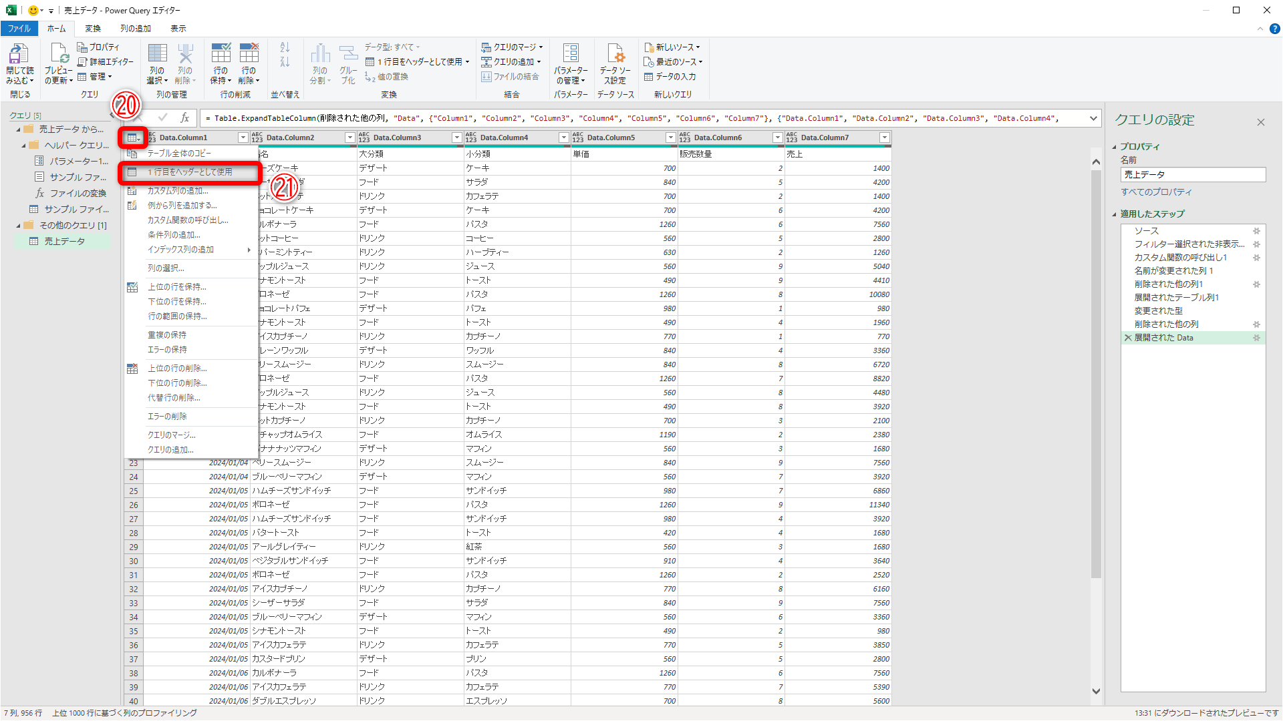Click the Refresh Preview (プレビューの更新) icon
This screenshot has height=721, width=1283.
[59, 55]
